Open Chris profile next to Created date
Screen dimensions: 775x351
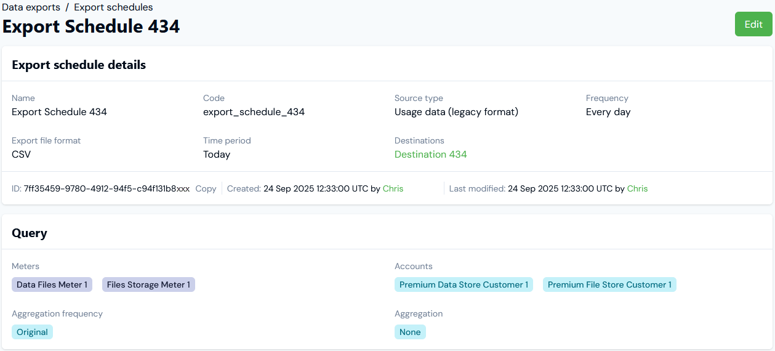[393, 189]
